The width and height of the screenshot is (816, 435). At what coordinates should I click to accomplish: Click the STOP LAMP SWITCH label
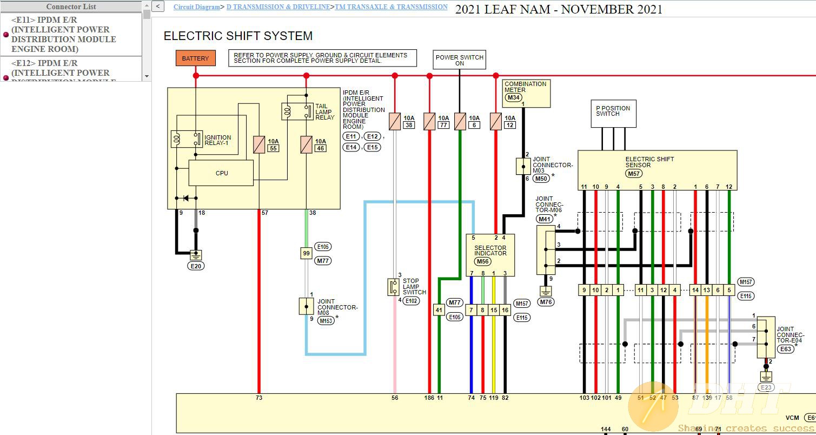414,287
